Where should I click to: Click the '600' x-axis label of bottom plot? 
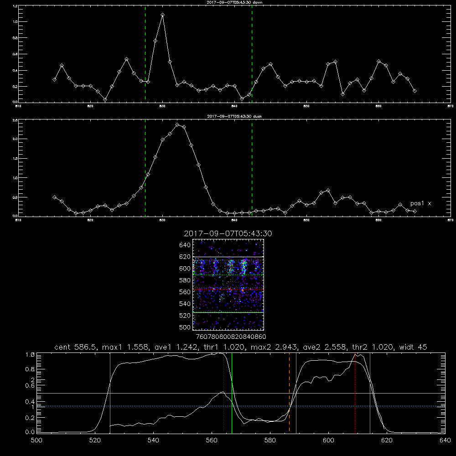click(x=328, y=440)
